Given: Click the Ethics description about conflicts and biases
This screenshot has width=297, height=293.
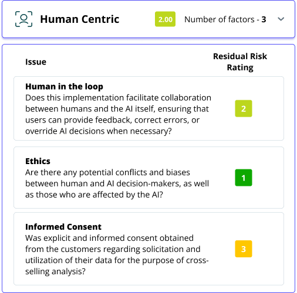Looking at the screenshot, I should (117, 183).
